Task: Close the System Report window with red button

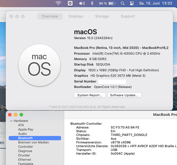Action: tap(10, 115)
